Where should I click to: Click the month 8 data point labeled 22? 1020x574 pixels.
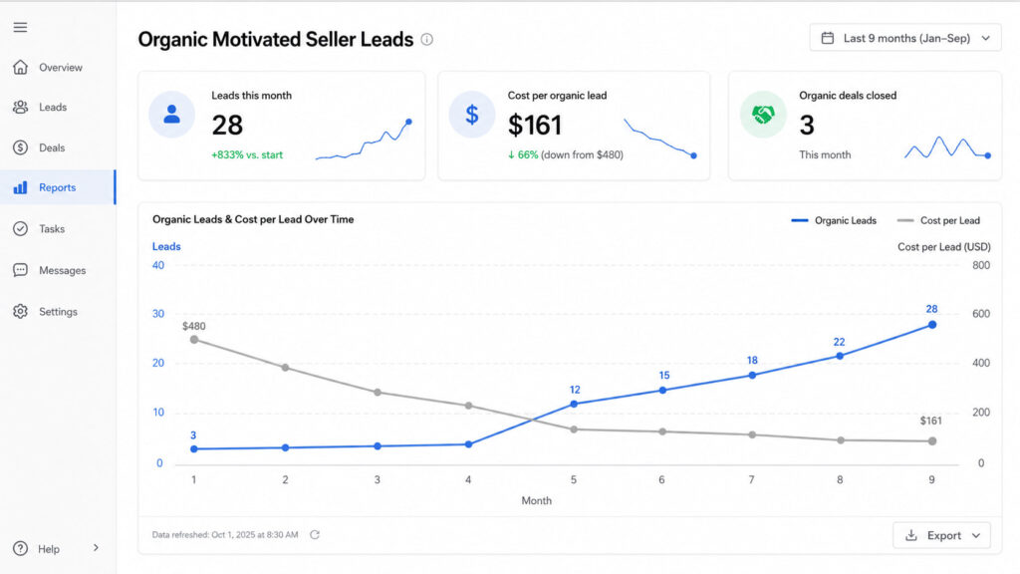tap(840, 356)
